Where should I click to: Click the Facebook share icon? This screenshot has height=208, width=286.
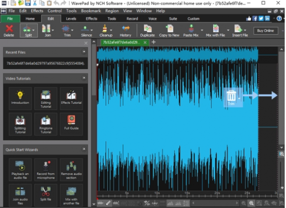coord(255,18)
